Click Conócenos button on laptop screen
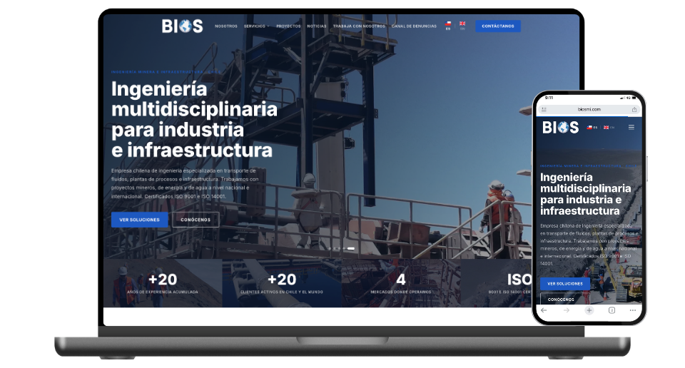 (196, 220)
